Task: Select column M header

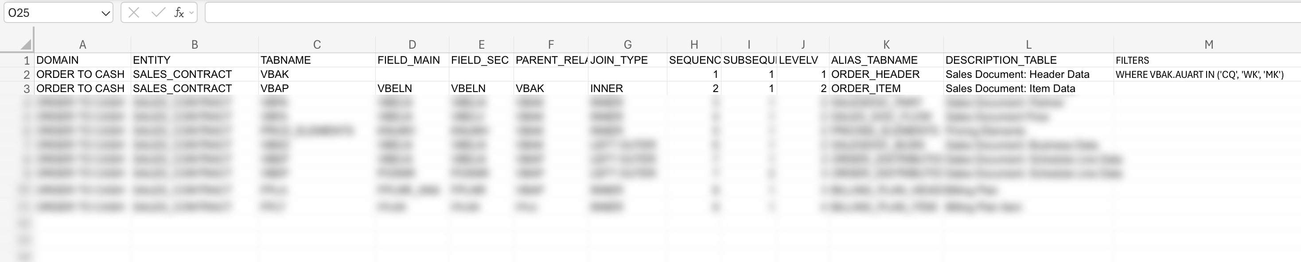Action: [x=1208, y=45]
